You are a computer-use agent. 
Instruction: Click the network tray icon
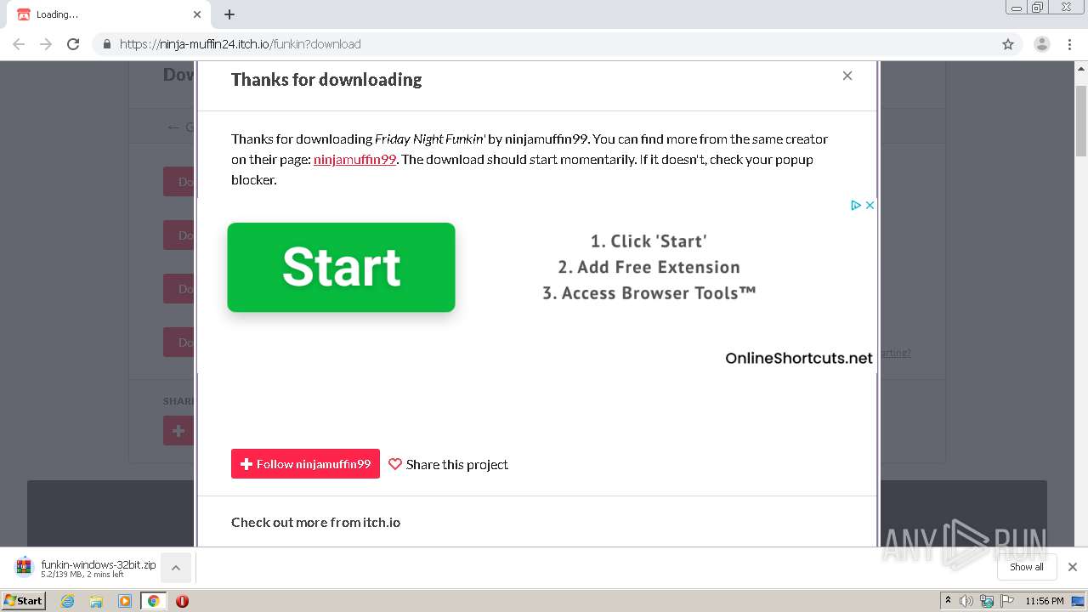pos(987,601)
